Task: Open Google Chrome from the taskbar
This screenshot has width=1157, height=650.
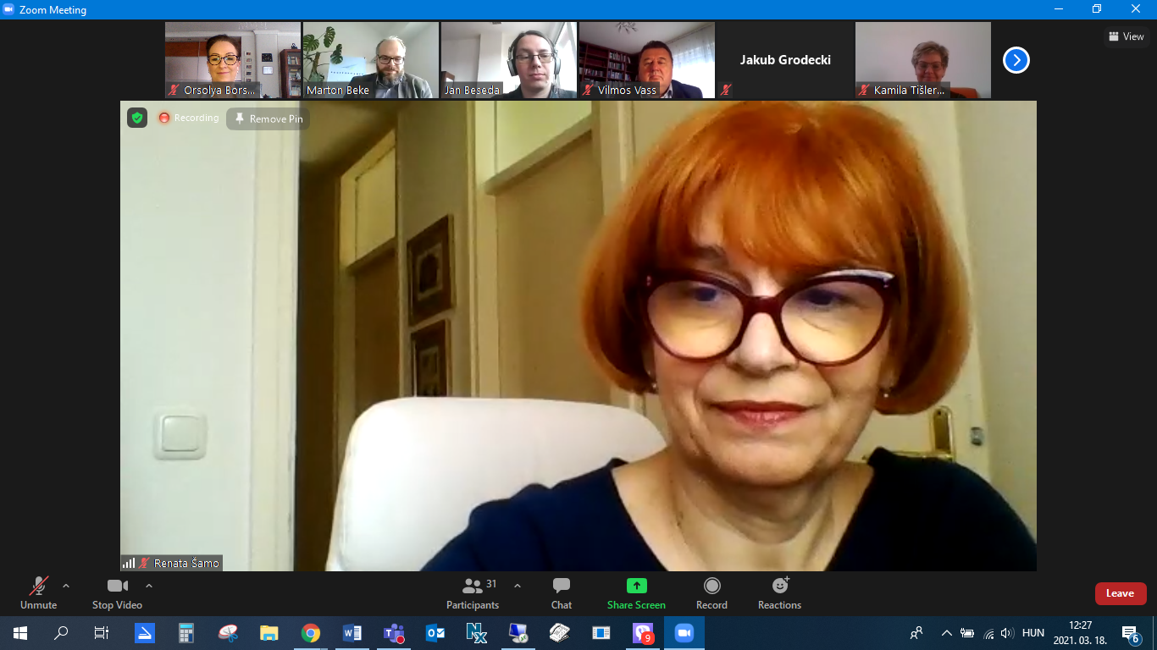Action: pos(311,633)
